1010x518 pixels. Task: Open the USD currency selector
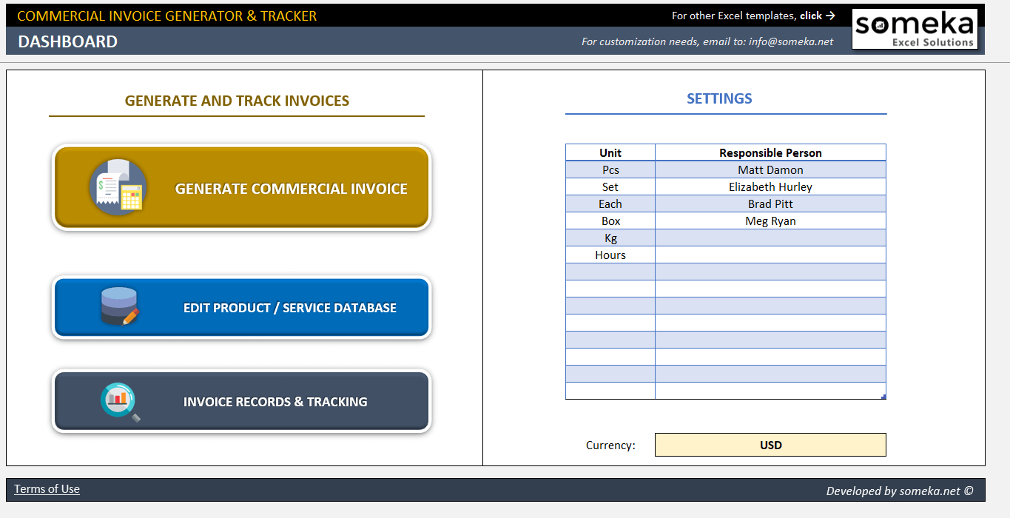(770, 445)
